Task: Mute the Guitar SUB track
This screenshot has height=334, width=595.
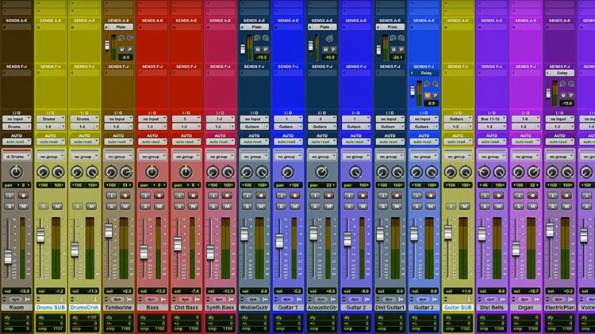Action: pos(464,207)
